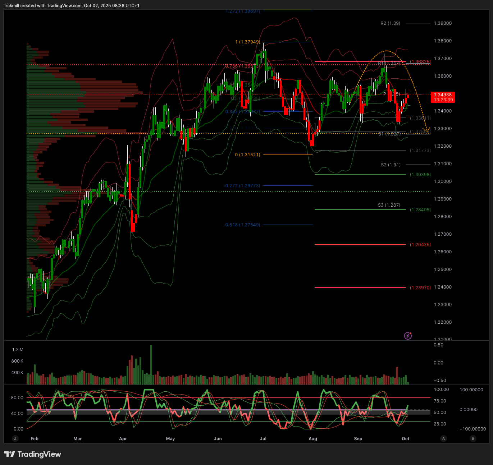
Task: Click the Fibonacci 1 (1.37949) level label
Action: coord(247,42)
